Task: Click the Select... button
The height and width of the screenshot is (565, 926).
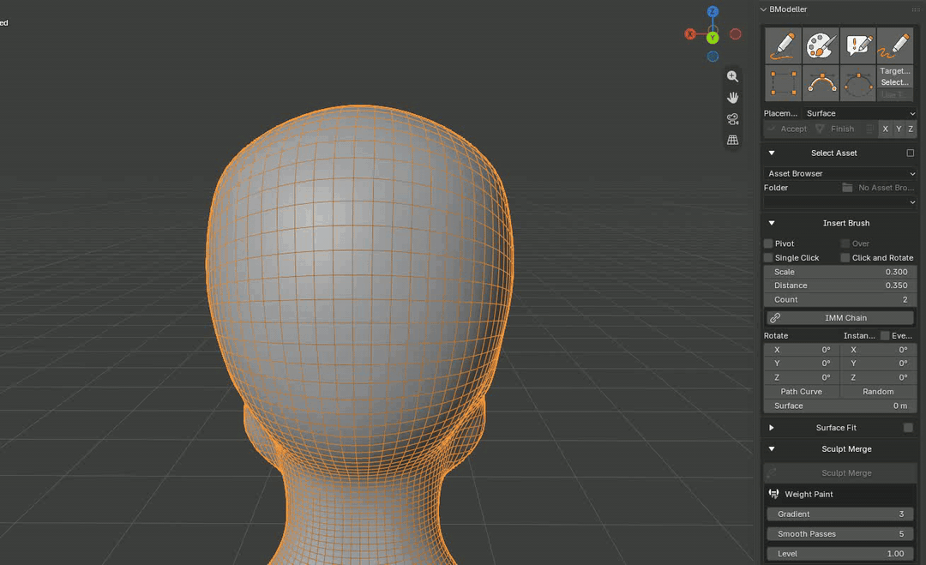Action: 894,82
